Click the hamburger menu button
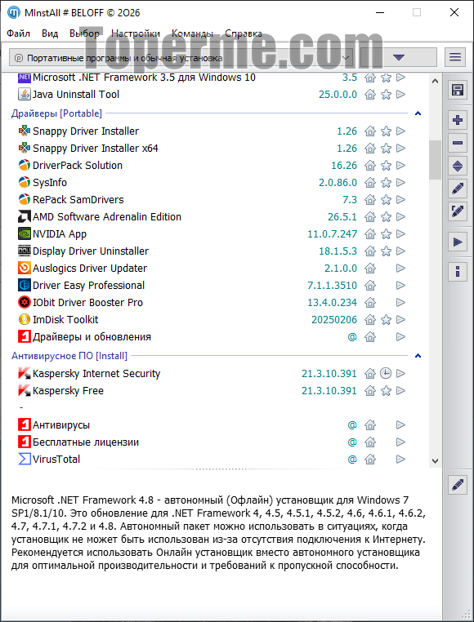Screen dimensions: 474x622 click(455, 57)
